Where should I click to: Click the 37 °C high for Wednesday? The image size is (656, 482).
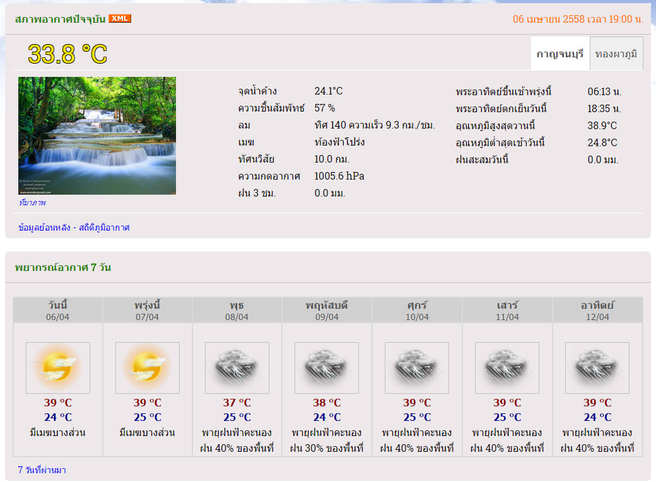coord(237,403)
